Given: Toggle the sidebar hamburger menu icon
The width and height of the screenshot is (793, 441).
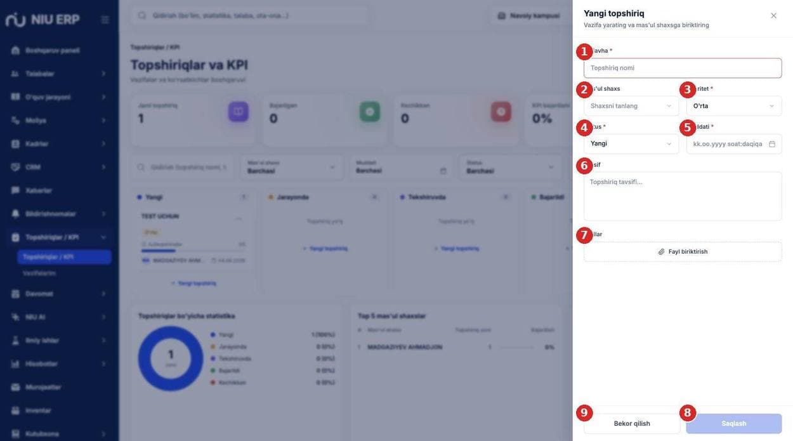Looking at the screenshot, I should pyautogui.click(x=105, y=20).
